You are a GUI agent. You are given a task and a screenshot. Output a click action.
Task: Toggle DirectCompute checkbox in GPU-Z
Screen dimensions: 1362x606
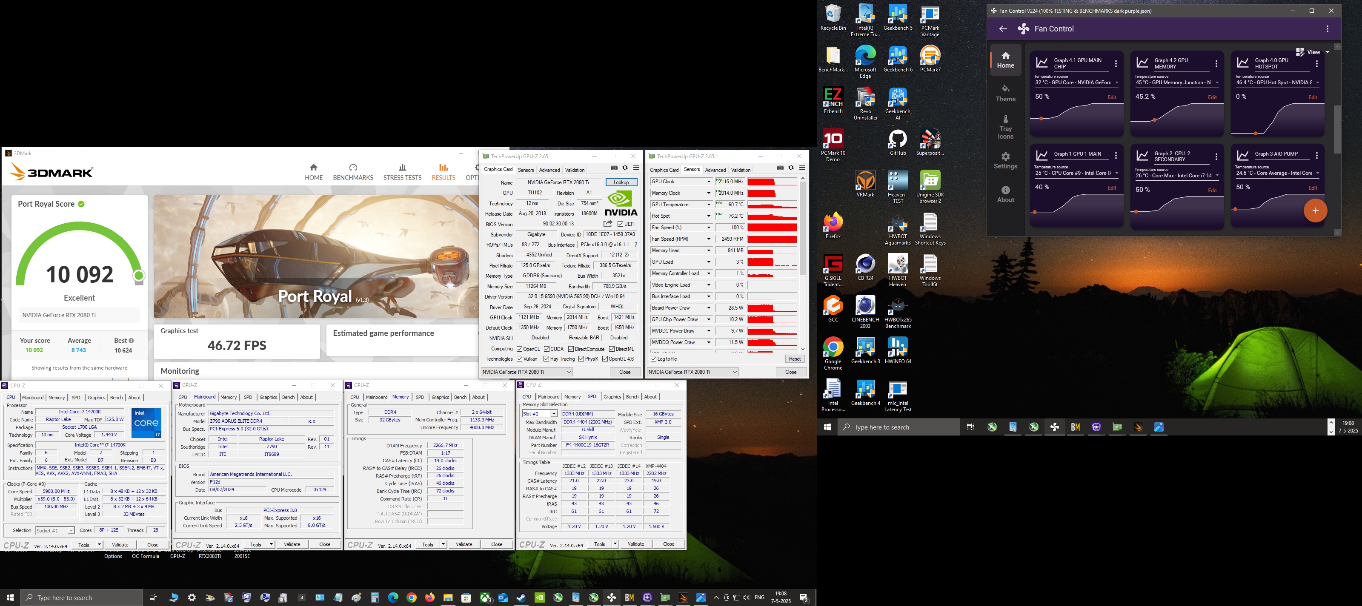click(x=571, y=349)
